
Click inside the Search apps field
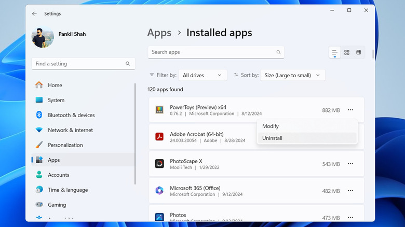[213, 52]
